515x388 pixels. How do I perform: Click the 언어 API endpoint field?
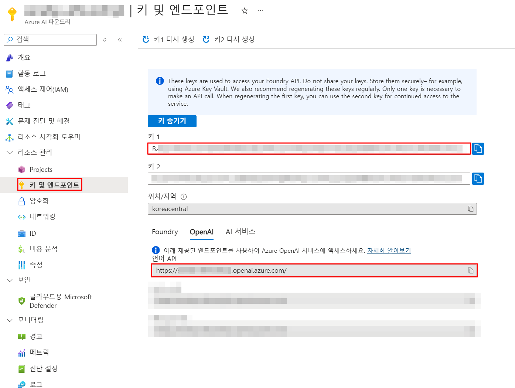(x=314, y=270)
